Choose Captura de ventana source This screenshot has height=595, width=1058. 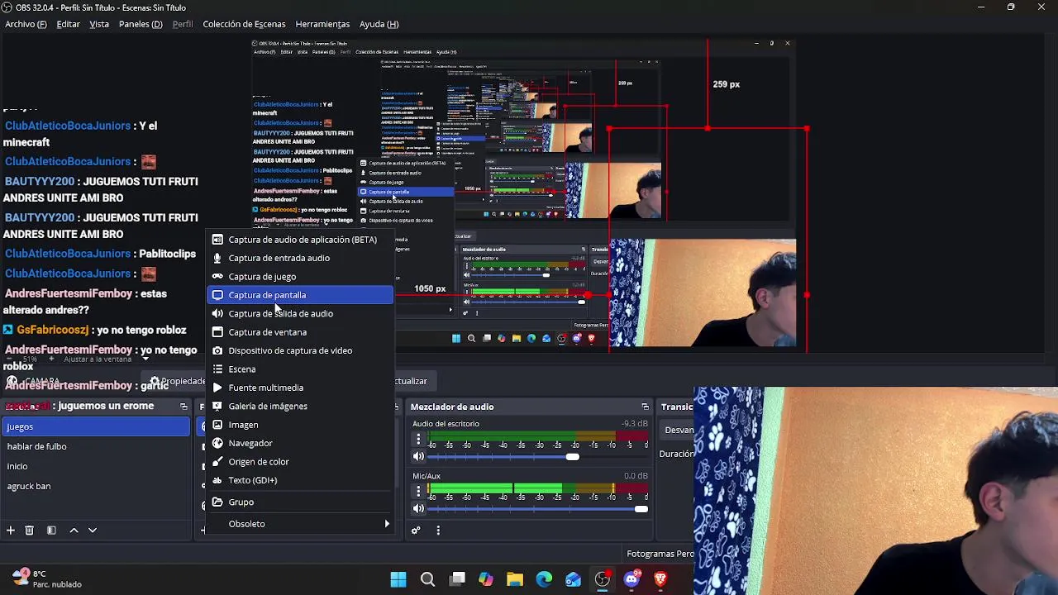click(300, 332)
